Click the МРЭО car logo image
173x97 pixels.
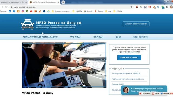pyautogui.click(x=28, y=24)
